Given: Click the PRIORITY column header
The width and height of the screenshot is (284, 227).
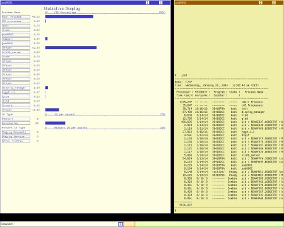Looking at the screenshot, I should click(201, 92).
